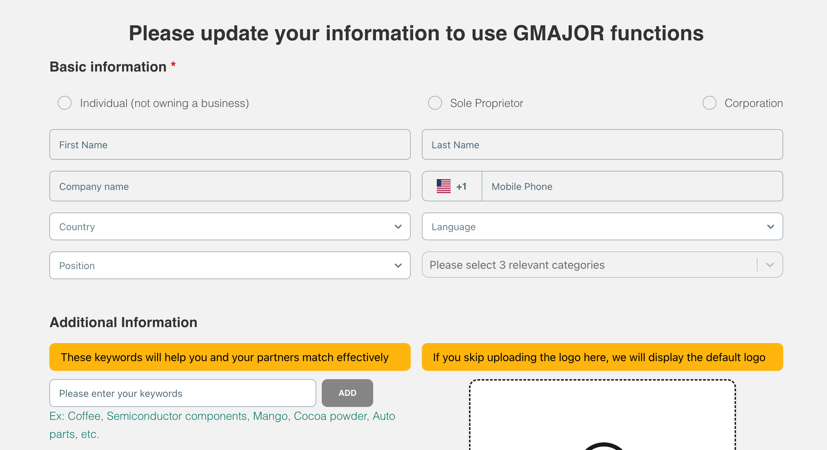Click the Position dropdown chevron

pyautogui.click(x=398, y=265)
